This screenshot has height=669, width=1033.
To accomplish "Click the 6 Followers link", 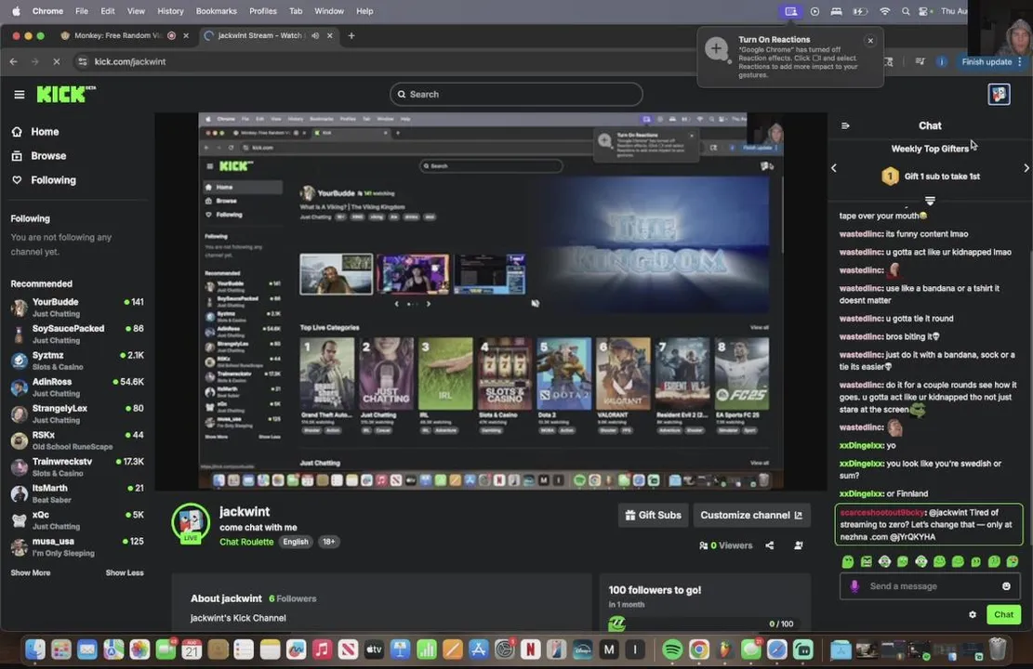I will [x=293, y=598].
